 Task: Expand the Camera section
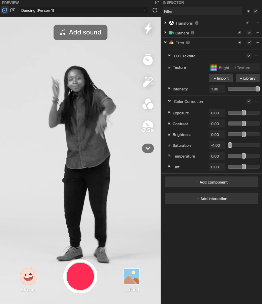[x=165, y=32]
